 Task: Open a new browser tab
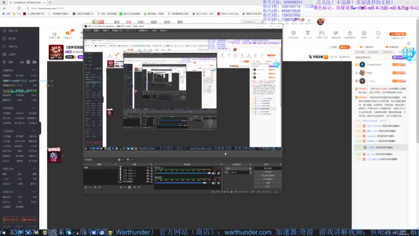pyautogui.click(x=50, y=3)
